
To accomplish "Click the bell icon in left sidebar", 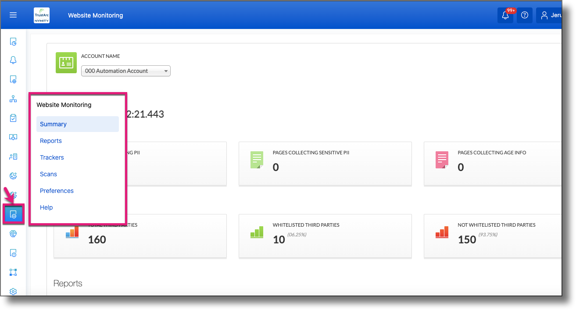I will (13, 60).
